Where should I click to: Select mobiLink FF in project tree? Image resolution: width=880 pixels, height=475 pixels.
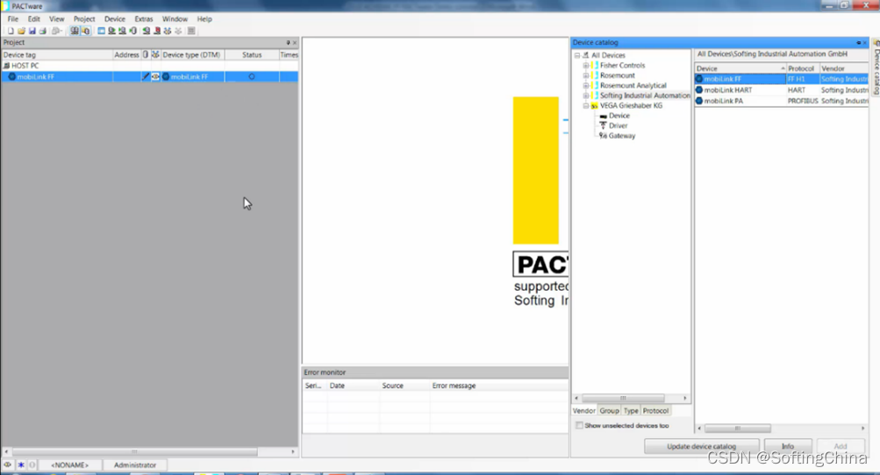click(35, 77)
